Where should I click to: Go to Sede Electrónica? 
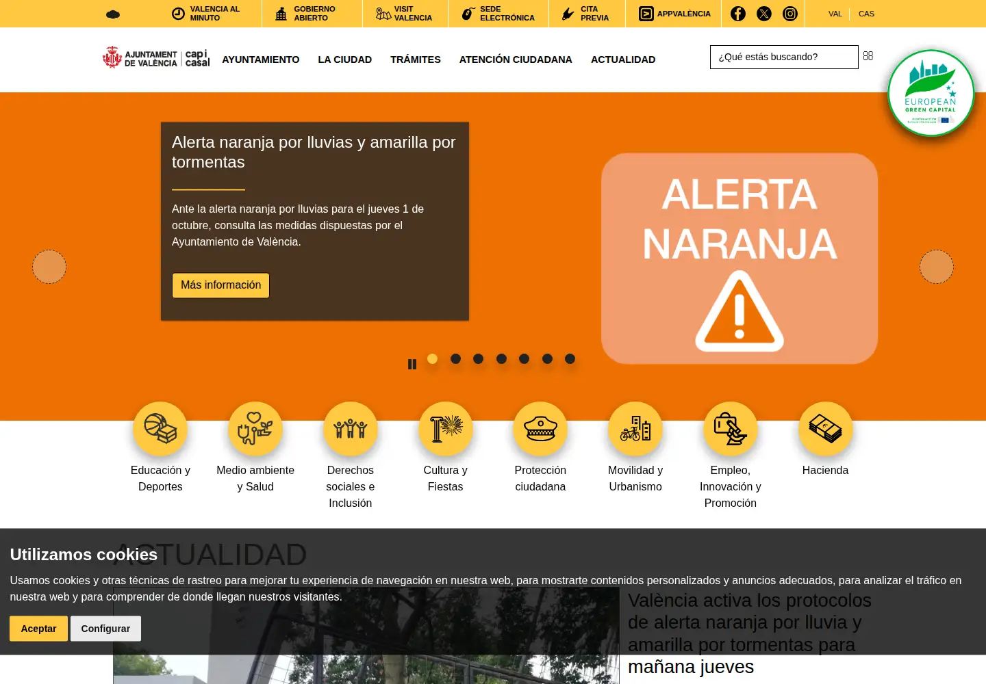498,14
